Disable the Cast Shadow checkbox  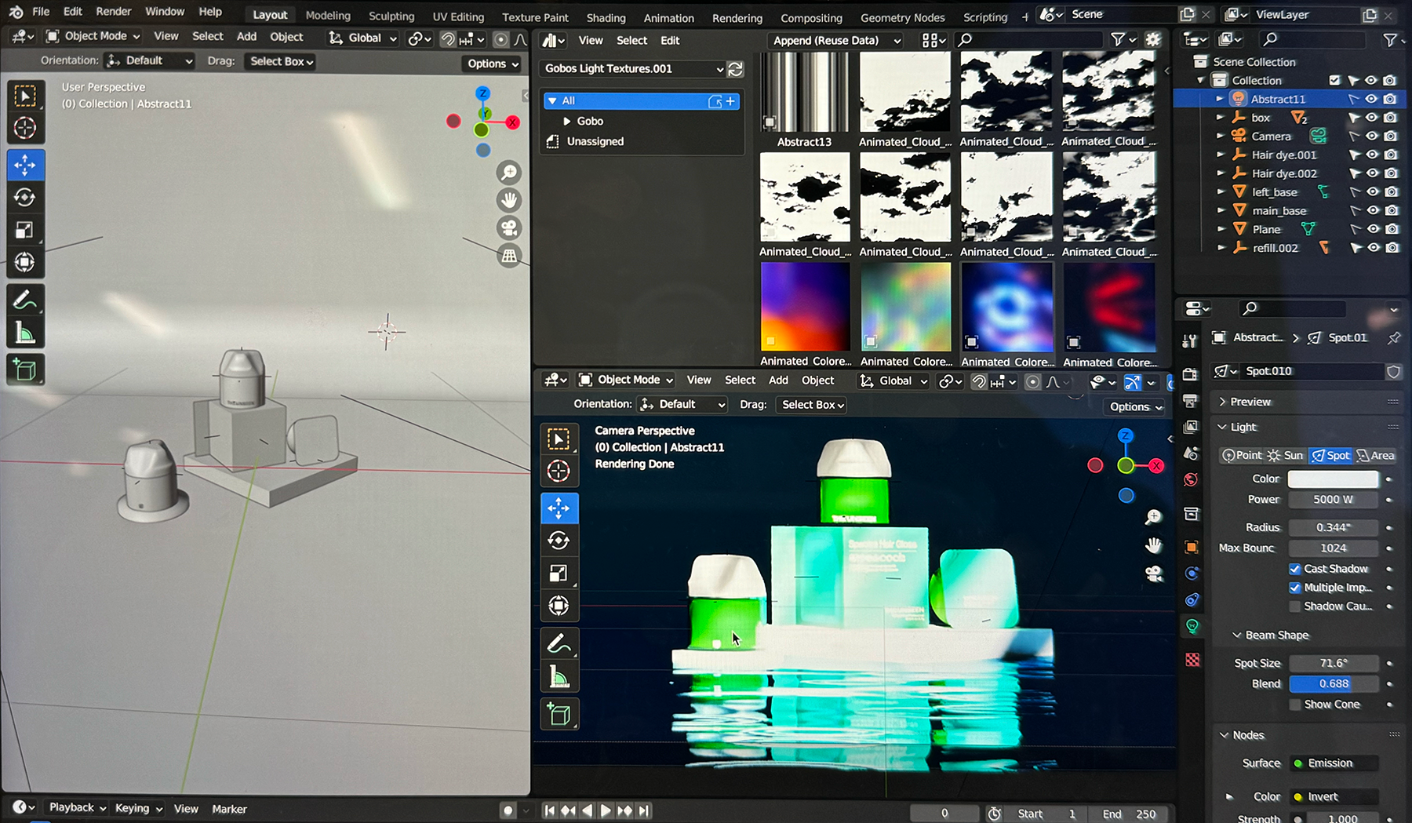[x=1294, y=569]
